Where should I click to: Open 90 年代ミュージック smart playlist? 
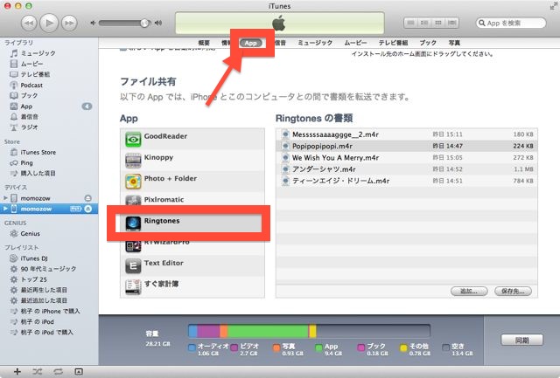(49, 269)
